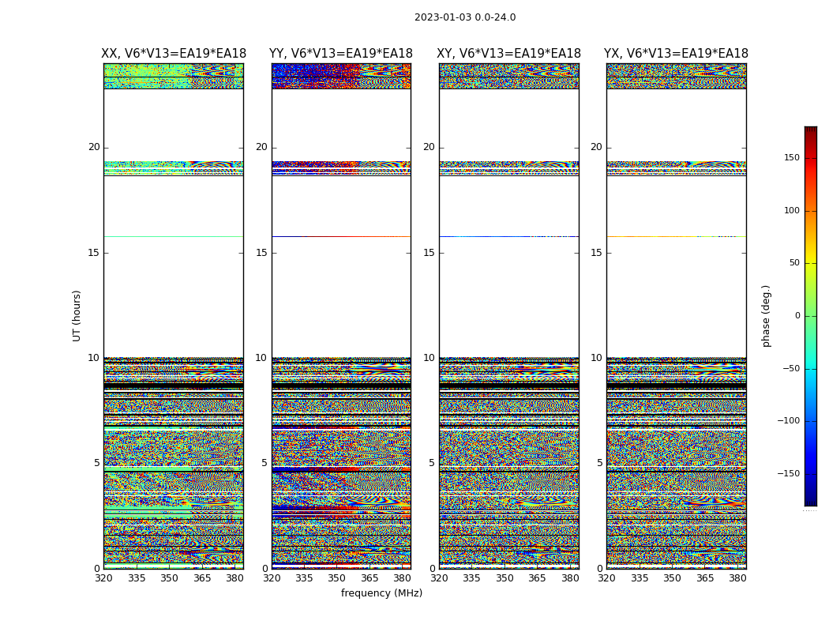Image resolution: width=829 pixels, height=632 pixels.
Task: Click the 20 hour tick beside XX panel
Action: point(94,147)
